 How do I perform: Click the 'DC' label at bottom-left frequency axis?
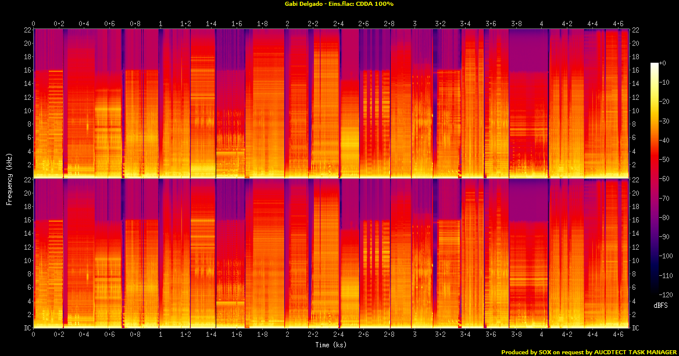pyautogui.click(x=27, y=328)
